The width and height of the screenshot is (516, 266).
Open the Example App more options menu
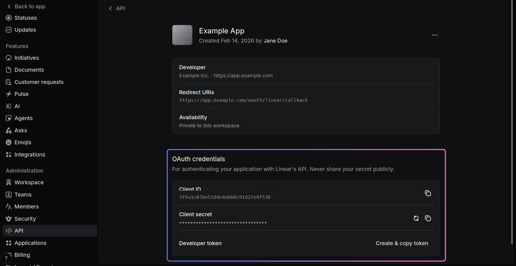point(435,35)
